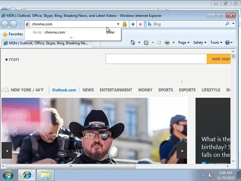
Task: Click the Bing search magnifier icon
Action: click(227, 24)
